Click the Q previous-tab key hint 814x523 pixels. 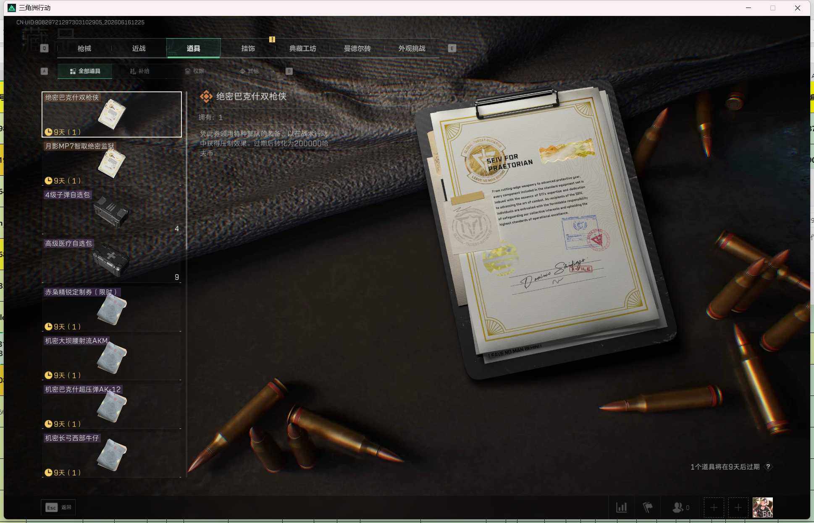click(44, 48)
